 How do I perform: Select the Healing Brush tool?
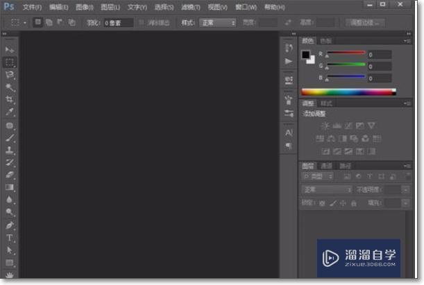(10, 126)
